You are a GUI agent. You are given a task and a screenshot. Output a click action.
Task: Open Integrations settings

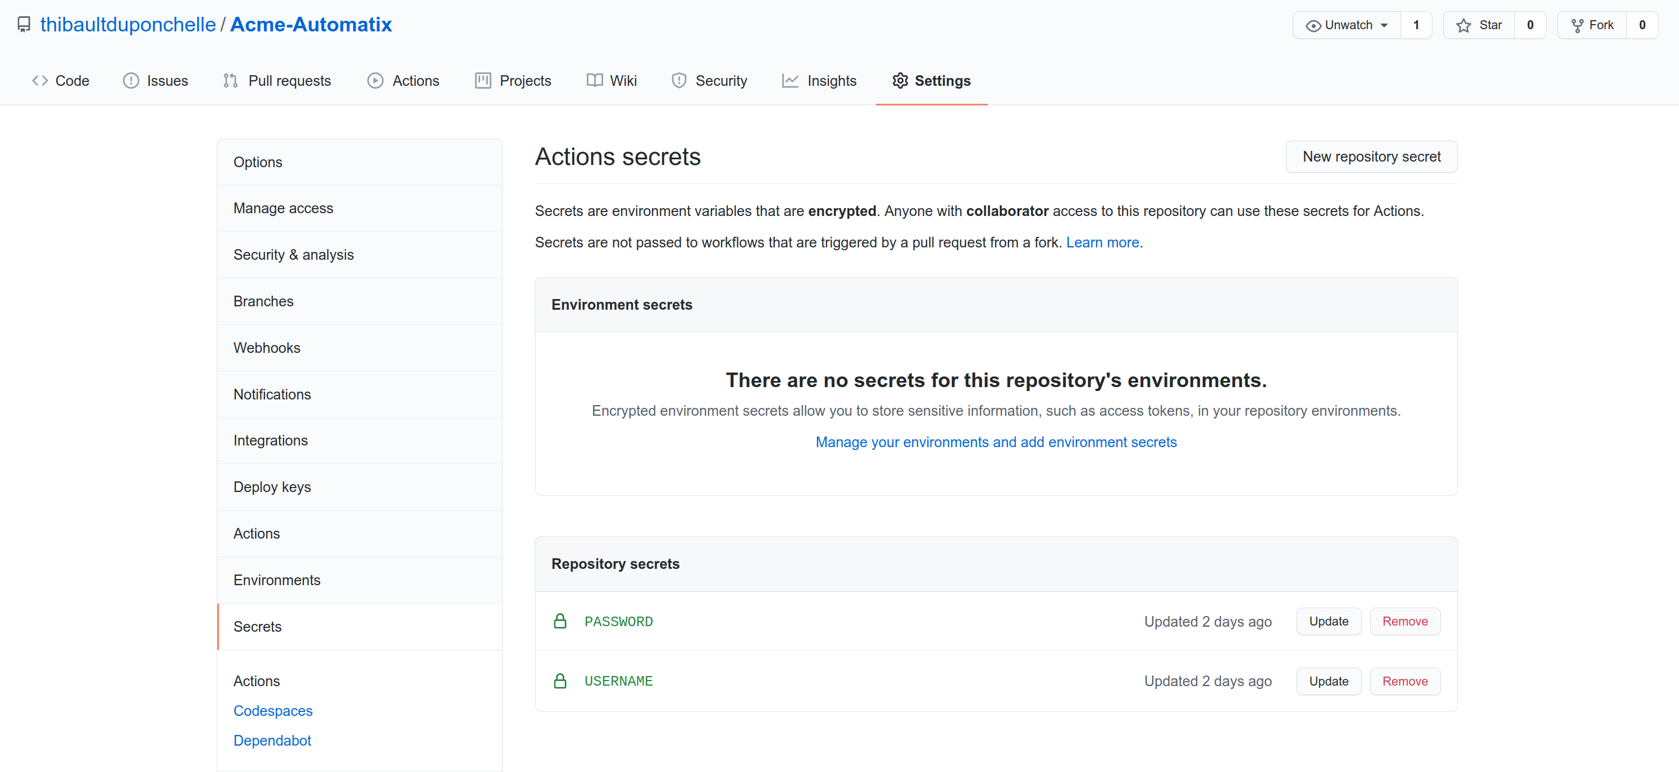pos(360,441)
